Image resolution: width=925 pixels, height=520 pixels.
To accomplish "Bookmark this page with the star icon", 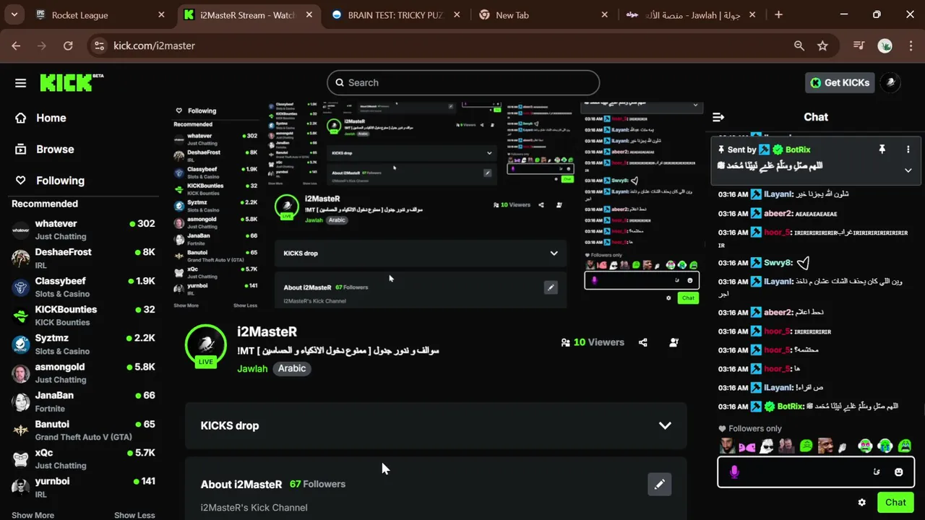I will [x=822, y=45].
